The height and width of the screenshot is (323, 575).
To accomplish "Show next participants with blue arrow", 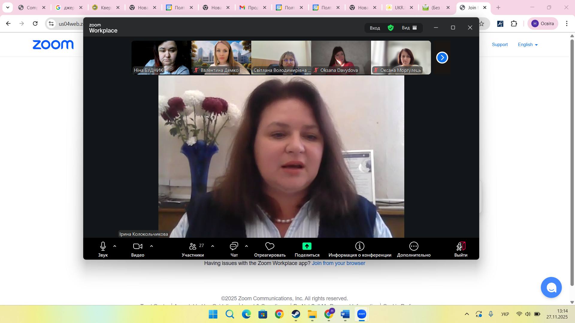I will point(442,58).
